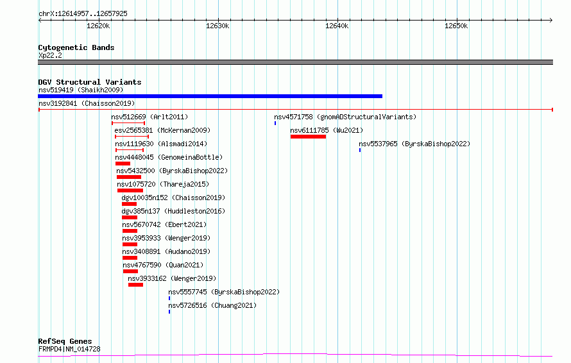Open nsv3192841 (Chaisson2019) variant label
The width and height of the screenshot is (571, 363).
[x=87, y=103]
